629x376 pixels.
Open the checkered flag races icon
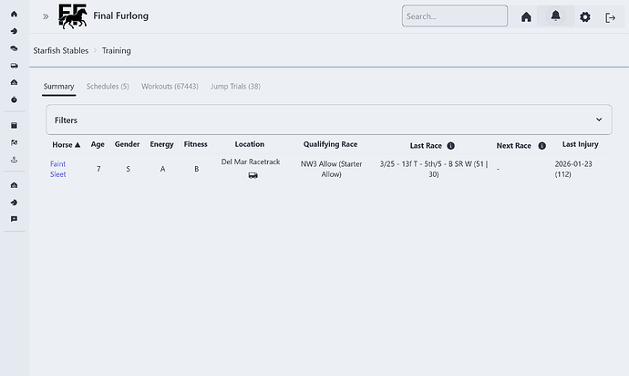[14, 142]
